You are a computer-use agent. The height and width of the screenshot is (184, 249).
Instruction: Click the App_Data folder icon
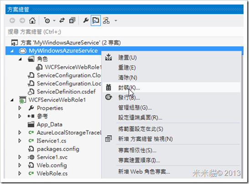31,124
